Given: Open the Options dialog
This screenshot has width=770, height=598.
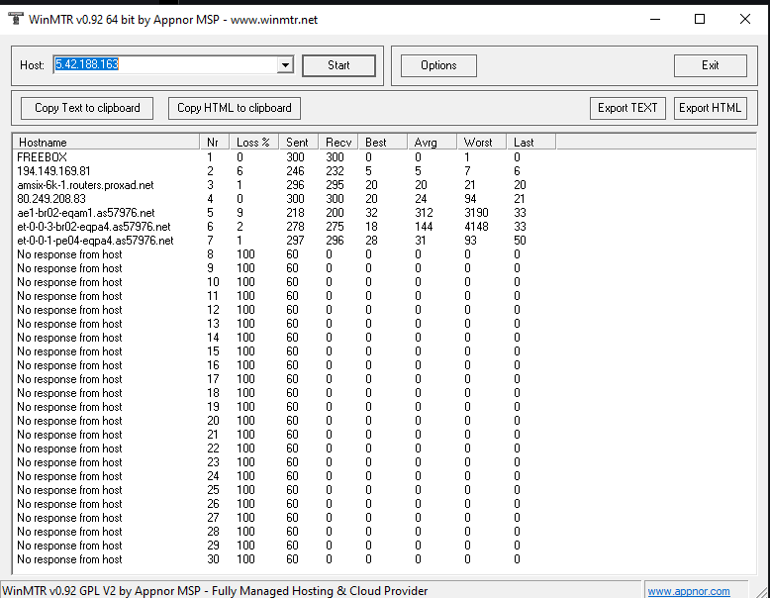Looking at the screenshot, I should [438, 65].
